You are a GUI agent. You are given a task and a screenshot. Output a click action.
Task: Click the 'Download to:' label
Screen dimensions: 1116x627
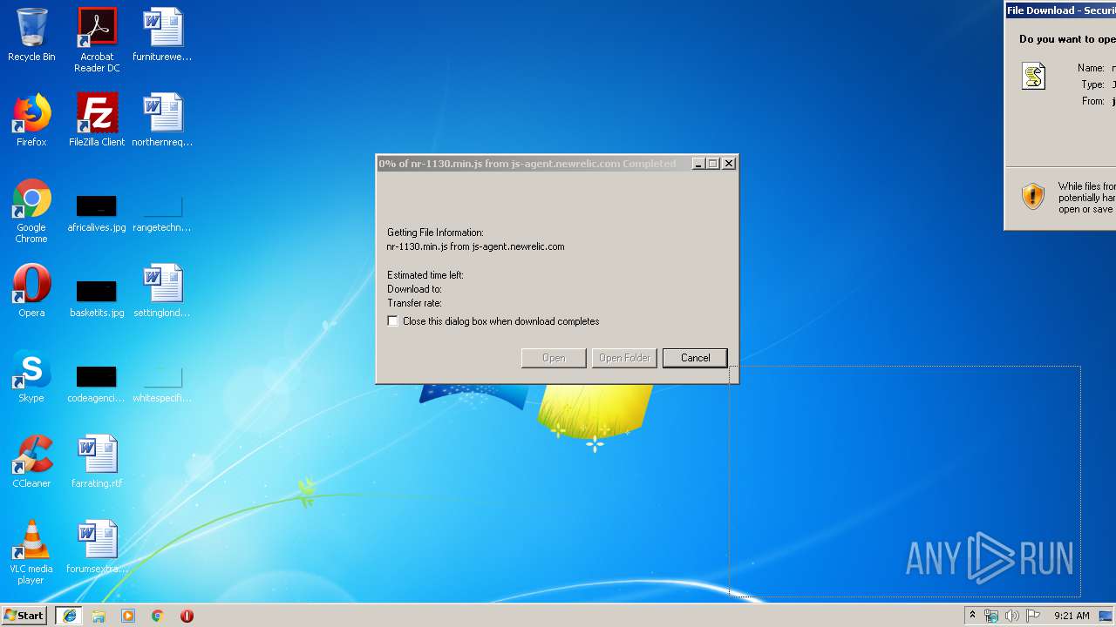click(x=414, y=289)
